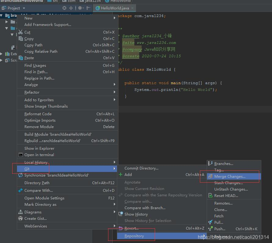
Task: Select Optimize Imports menu item
Action: (x=67, y=120)
